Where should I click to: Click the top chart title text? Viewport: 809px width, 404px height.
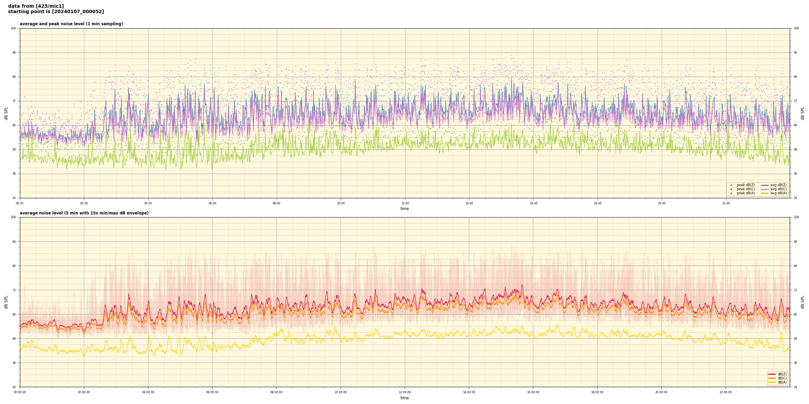coord(71,24)
